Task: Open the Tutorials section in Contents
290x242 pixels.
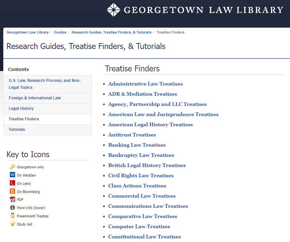Action: 17,129
